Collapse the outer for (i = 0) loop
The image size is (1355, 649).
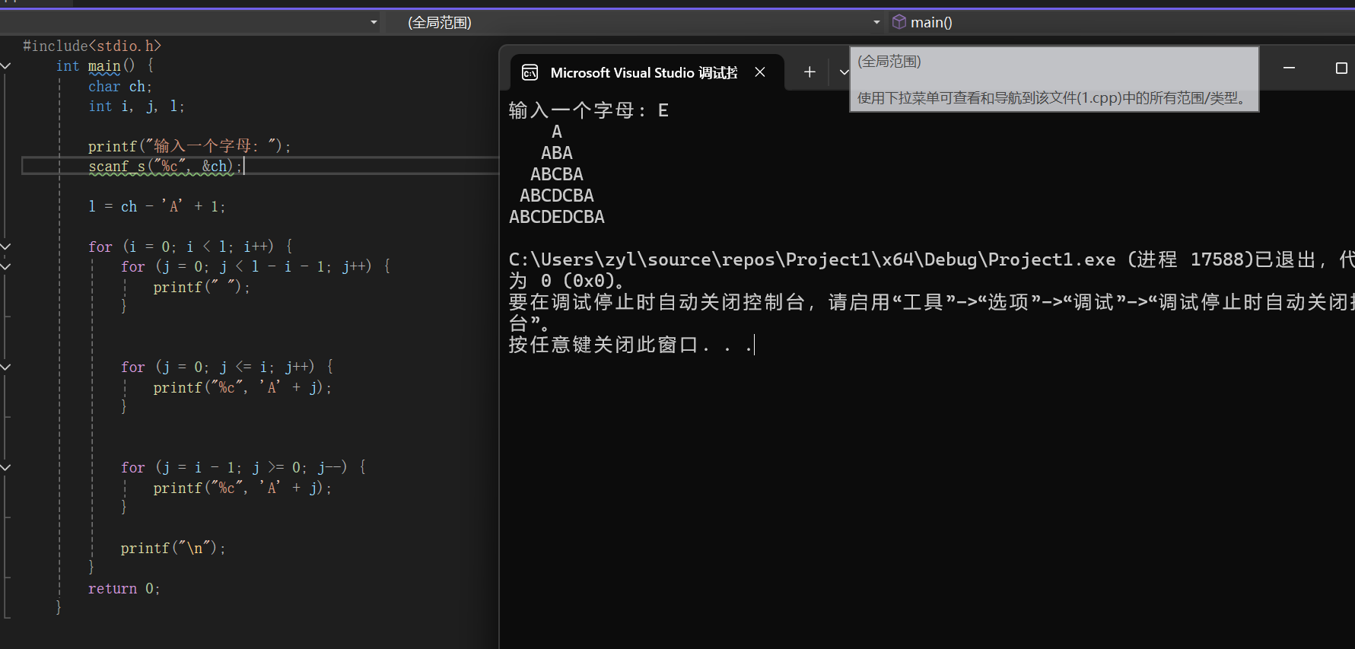(5, 247)
